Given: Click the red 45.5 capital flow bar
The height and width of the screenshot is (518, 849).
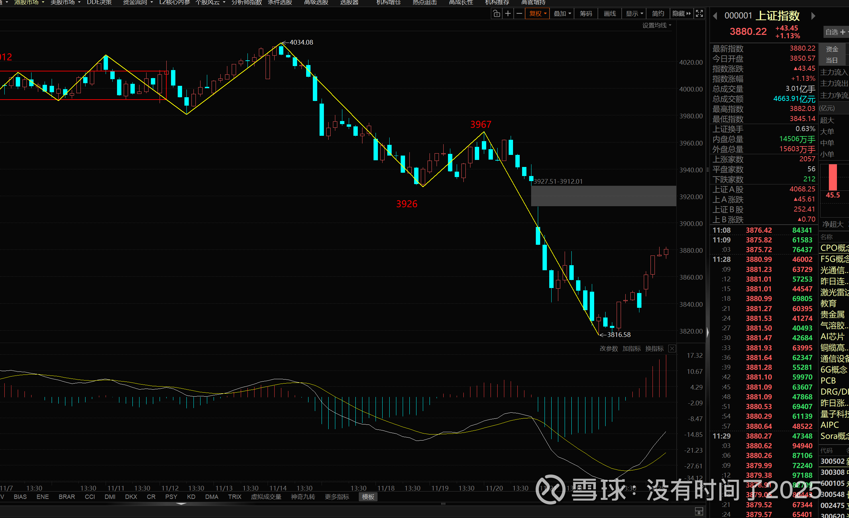Looking at the screenshot, I should pos(833,177).
